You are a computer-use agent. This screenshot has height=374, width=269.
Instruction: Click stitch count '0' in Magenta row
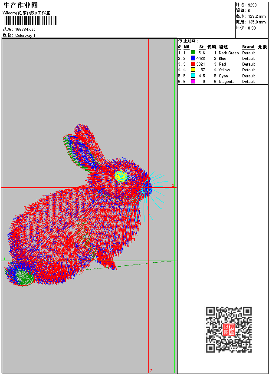204,82
